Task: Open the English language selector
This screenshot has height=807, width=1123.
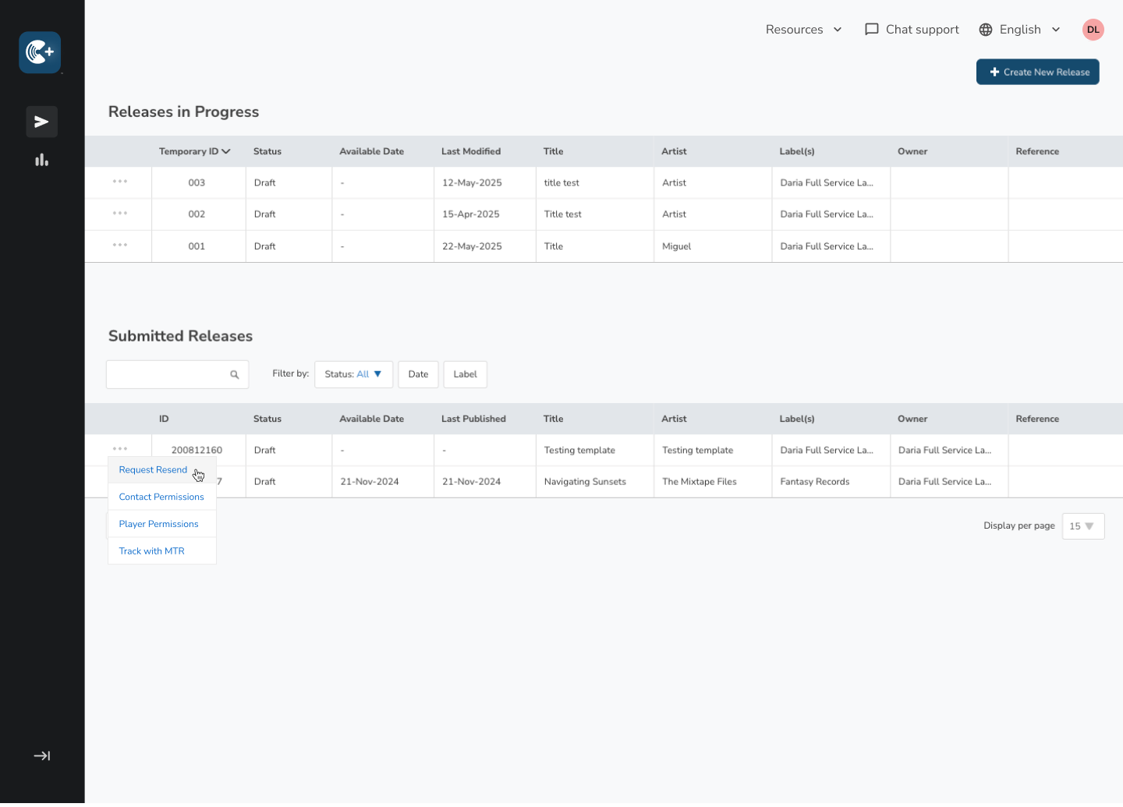Action: (x=1019, y=30)
